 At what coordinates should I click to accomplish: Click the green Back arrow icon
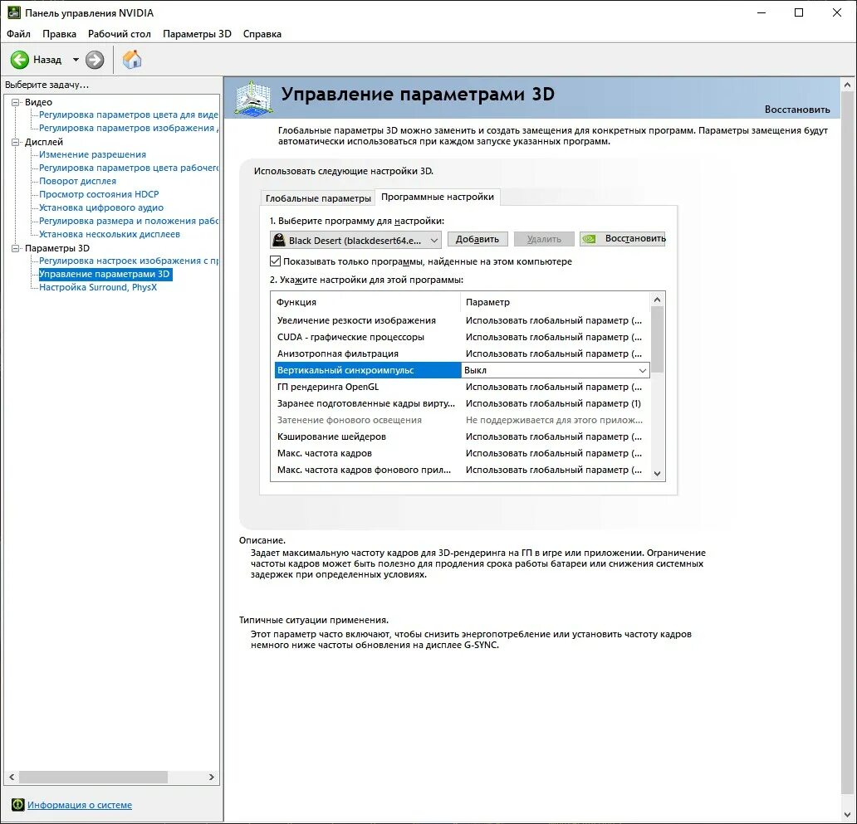pos(20,60)
